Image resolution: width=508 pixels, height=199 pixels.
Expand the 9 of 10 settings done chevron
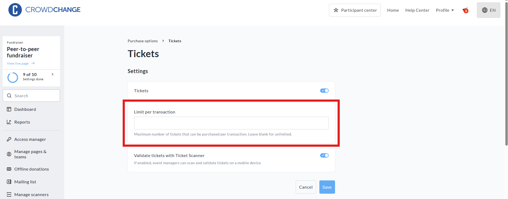53,74
